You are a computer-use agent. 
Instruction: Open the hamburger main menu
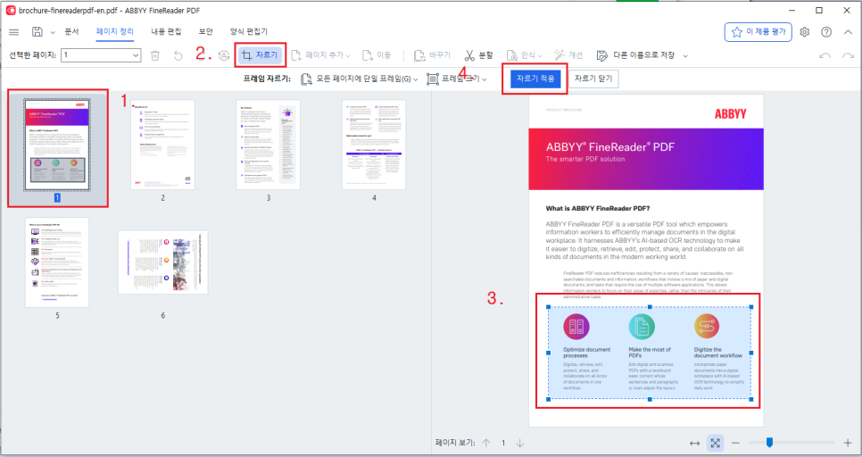(x=13, y=32)
